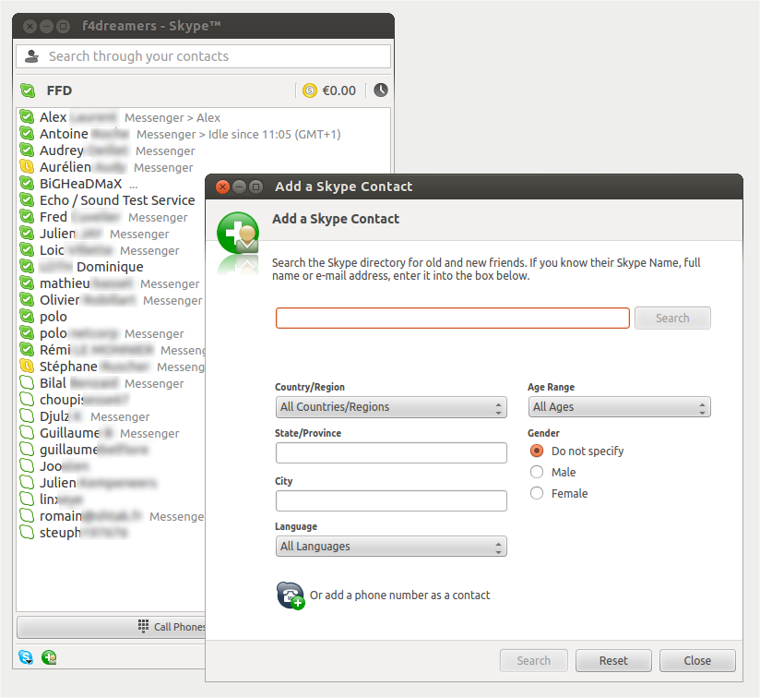The height and width of the screenshot is (698, 760).
Task: Click Aurélien's away status icon
Action: (x=27, y=167)
